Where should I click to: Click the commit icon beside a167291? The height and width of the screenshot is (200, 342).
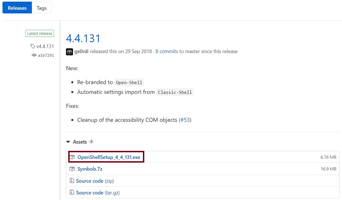(x=34, y=55)
